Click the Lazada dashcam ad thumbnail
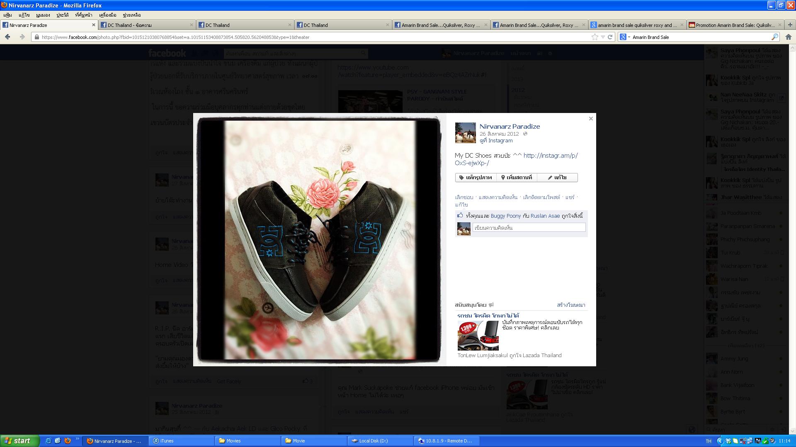 (478, 336)
